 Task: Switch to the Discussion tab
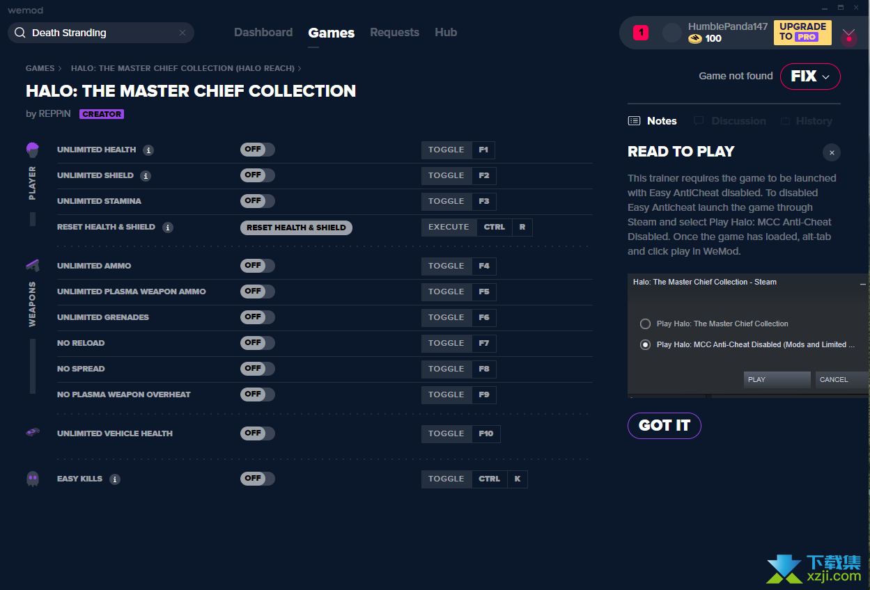(x=729, y=121)
